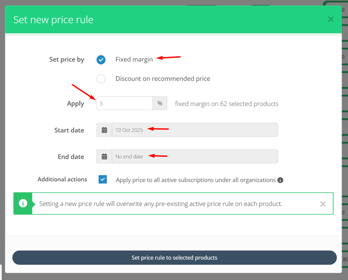Click the Additional actions label
Image resolution: width=348 pixels, height=280 pixels.
point(63,179)
